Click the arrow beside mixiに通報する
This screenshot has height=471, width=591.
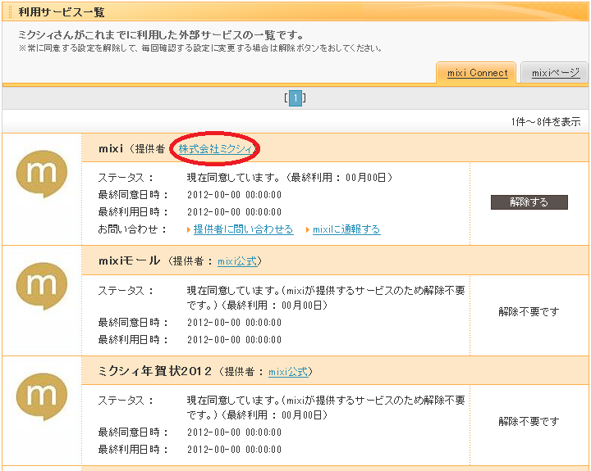pos(308,229)
